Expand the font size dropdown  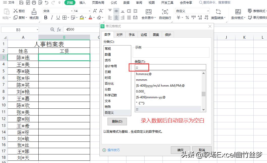(x=90, y=11)
